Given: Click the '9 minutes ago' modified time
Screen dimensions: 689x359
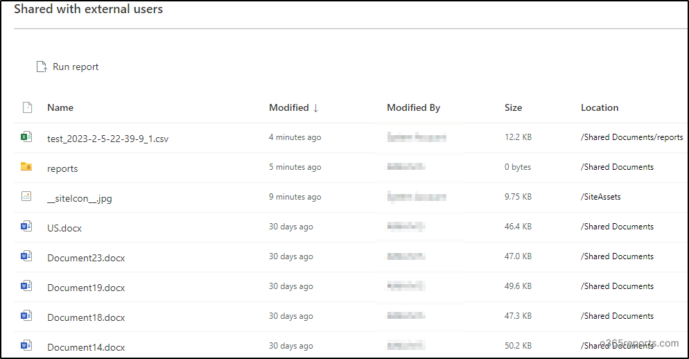Looking at the screenshot, I should point(295,197).
